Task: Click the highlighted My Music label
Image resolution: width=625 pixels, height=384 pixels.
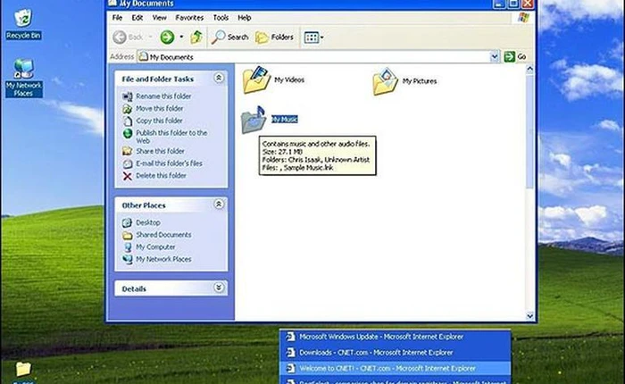Action: [x=285, y=120]
